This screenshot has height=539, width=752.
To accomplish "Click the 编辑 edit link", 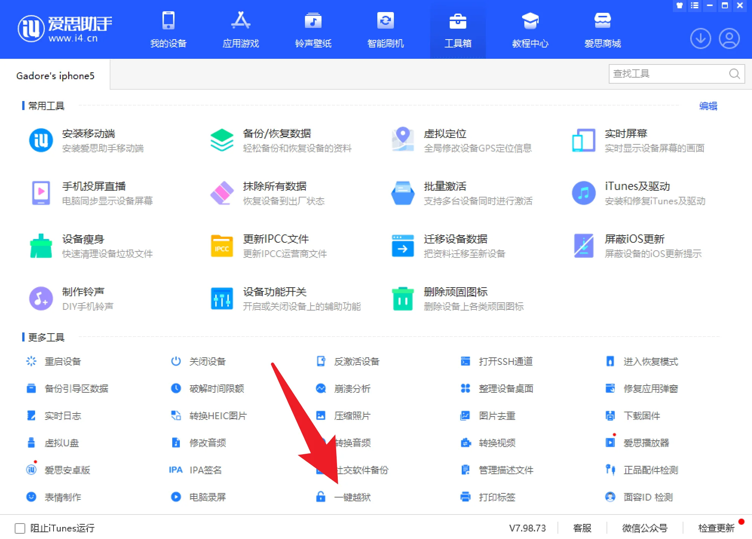I will point(708,106).
